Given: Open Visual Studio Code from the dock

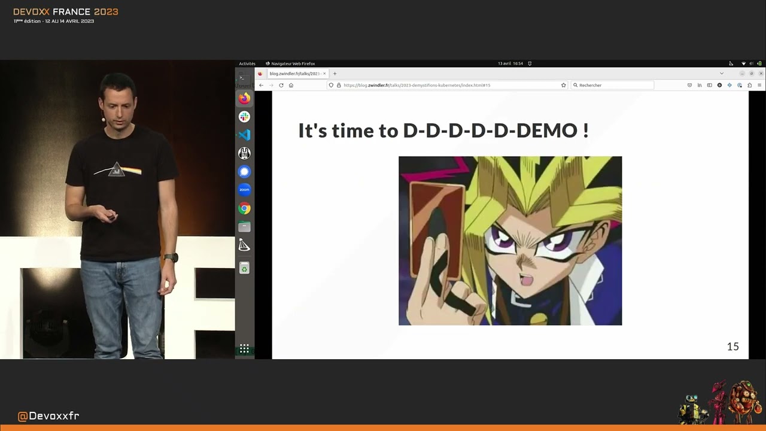Looking at the screenshot, I should pyautogui.click(x=244, y=135).
